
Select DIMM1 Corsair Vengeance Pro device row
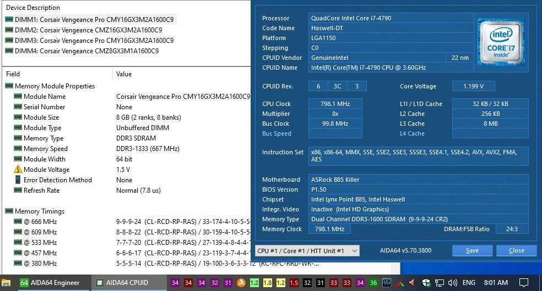pyautogui.click(x=90, y=20)
